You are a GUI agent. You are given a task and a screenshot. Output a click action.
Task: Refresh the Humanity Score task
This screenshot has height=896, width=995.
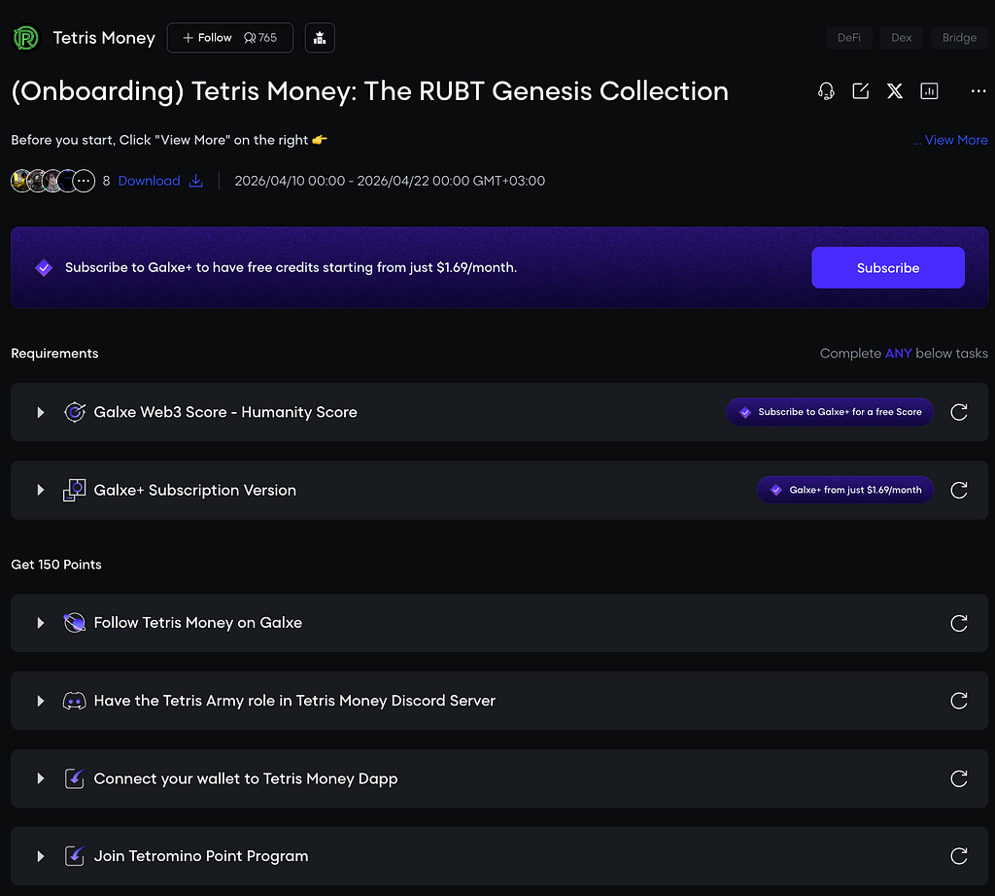point(959,412)
